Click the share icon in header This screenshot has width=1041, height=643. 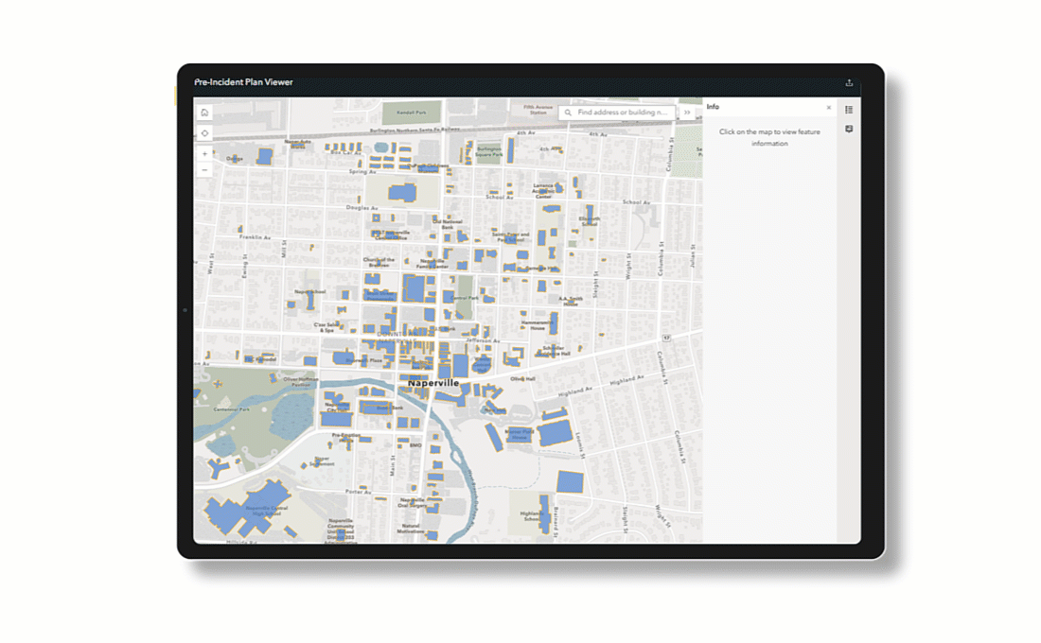tap(849, 83)
